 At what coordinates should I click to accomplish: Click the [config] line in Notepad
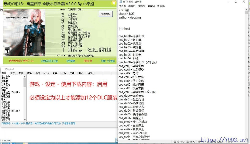(123, 10)
